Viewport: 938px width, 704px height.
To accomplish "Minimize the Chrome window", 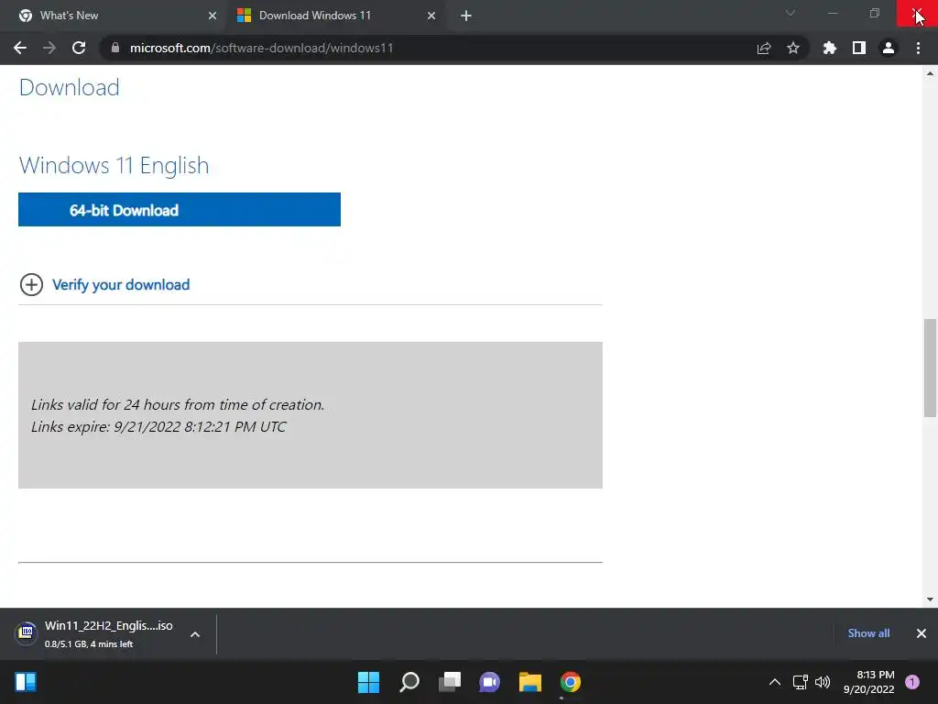I will 832,13.
